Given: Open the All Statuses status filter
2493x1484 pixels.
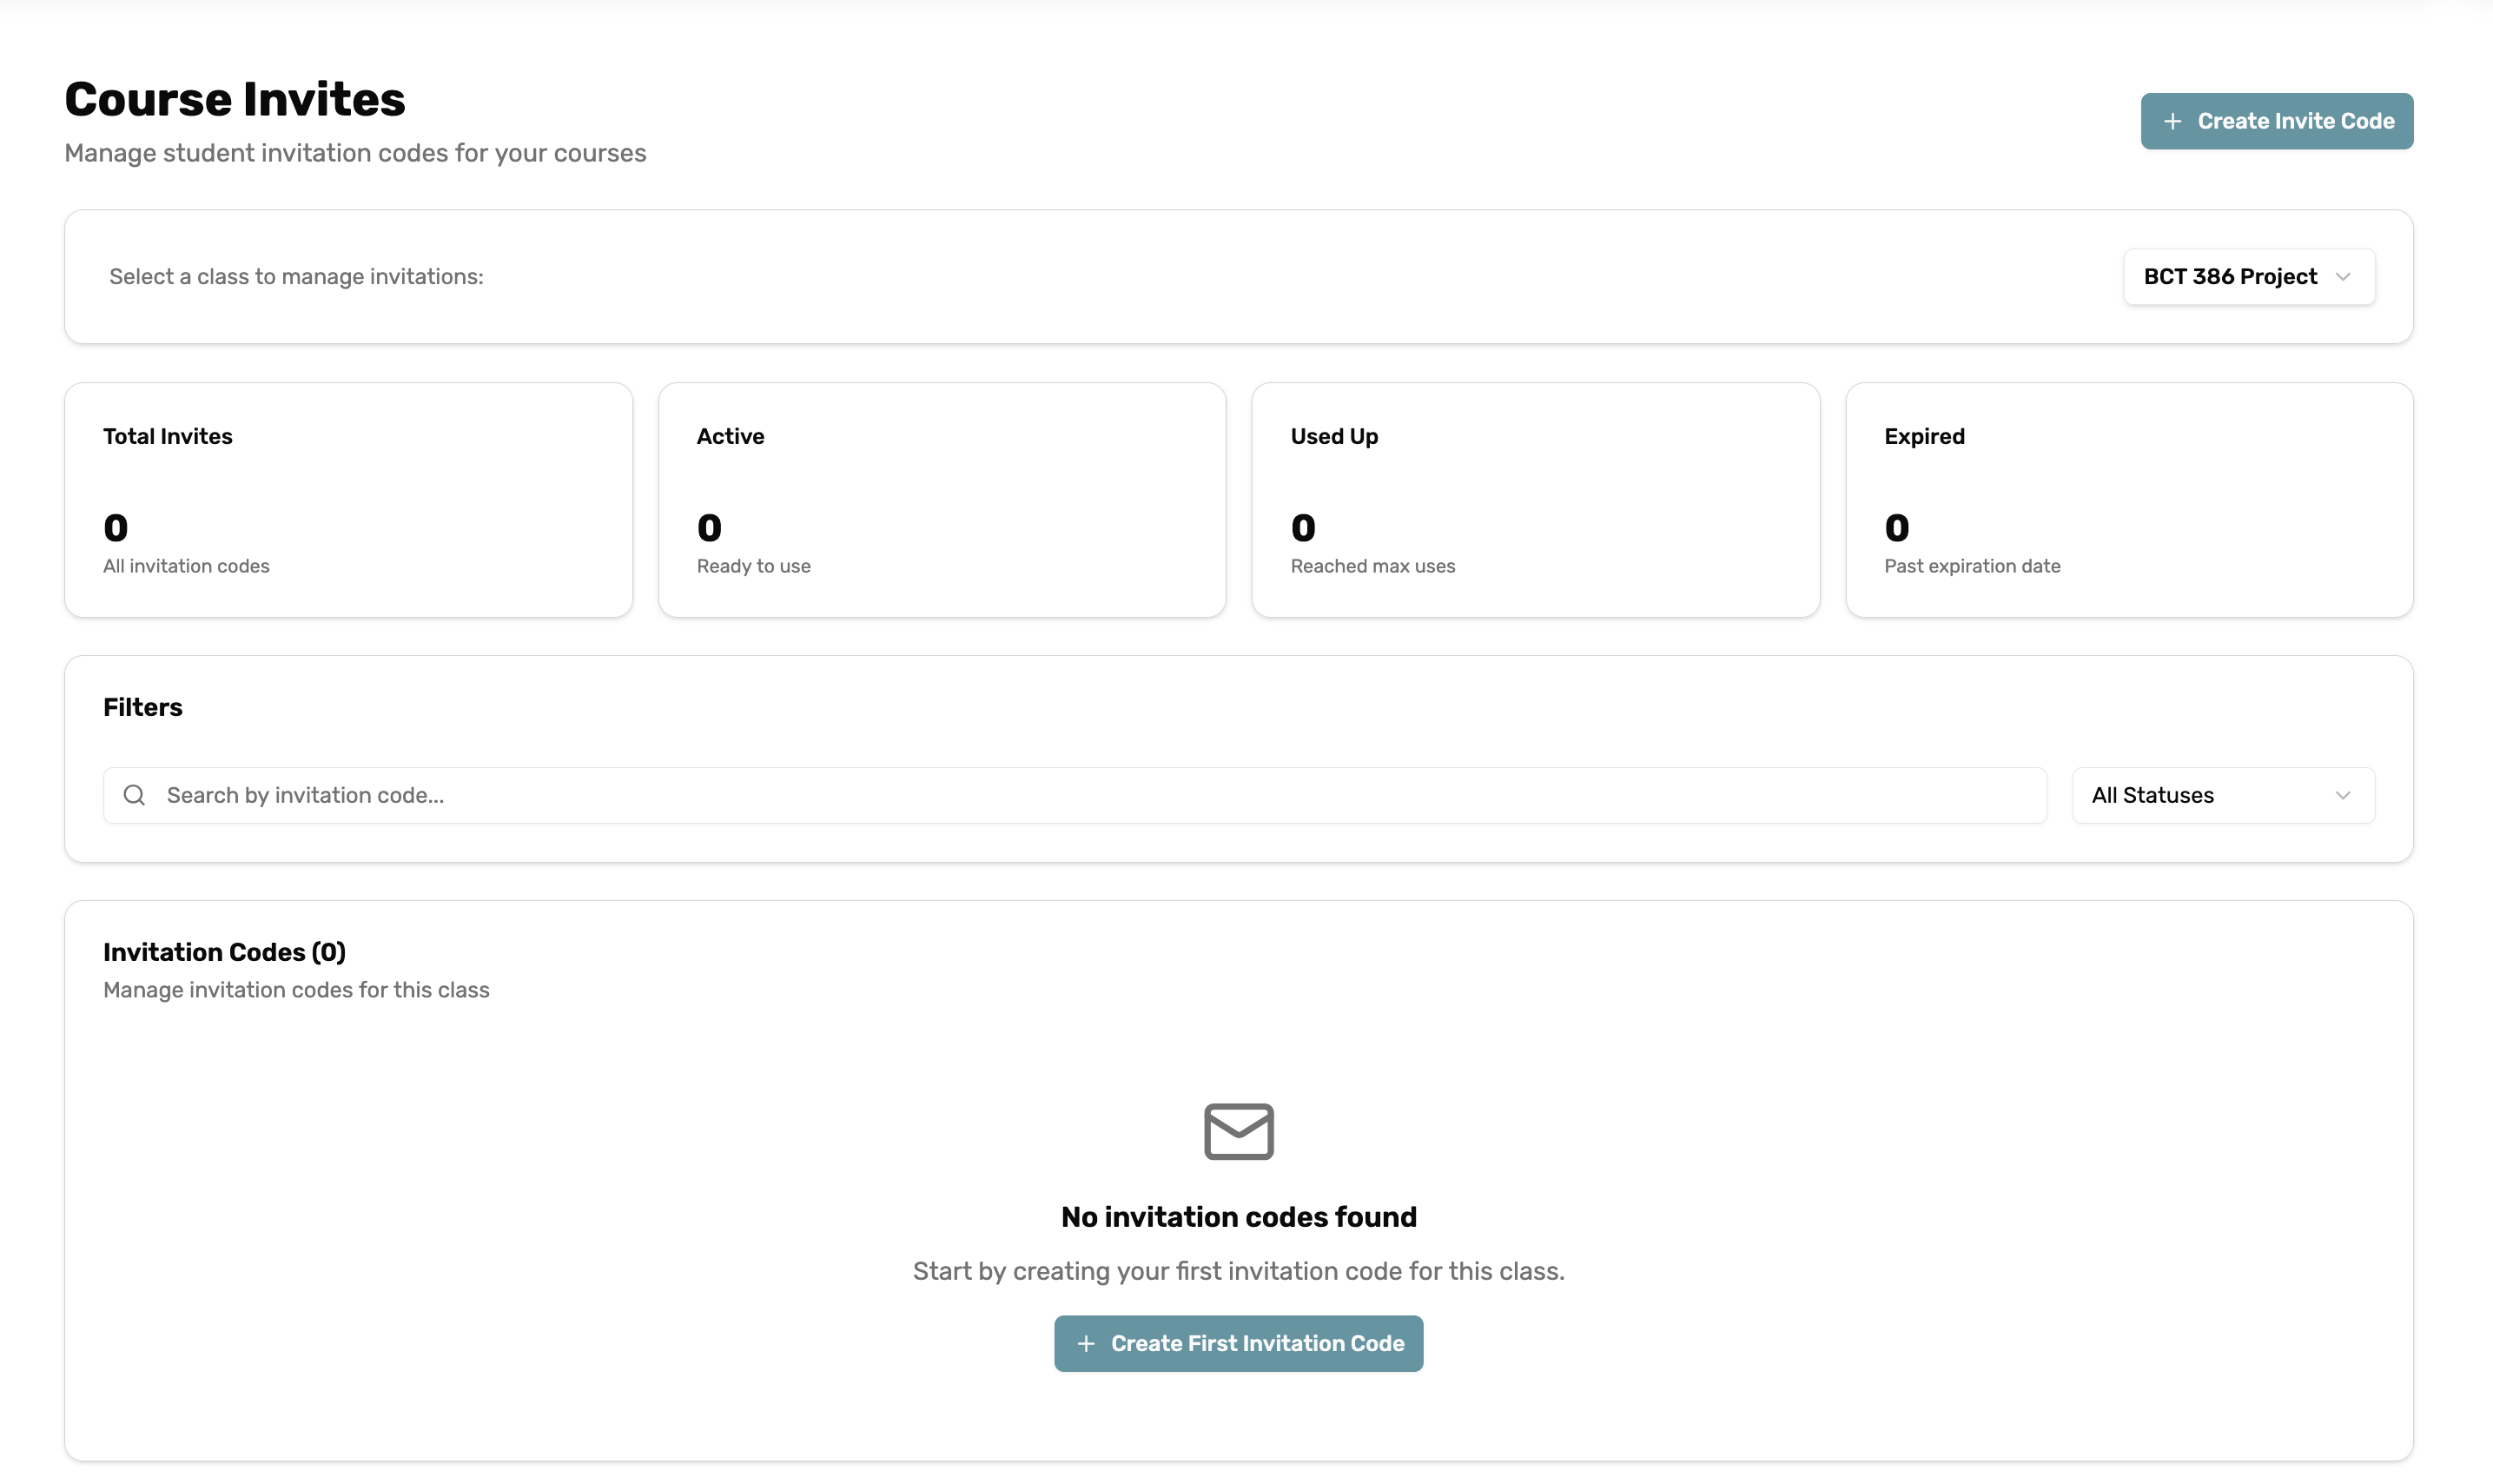Looking at the screenshot, I should pos(2223,795).
